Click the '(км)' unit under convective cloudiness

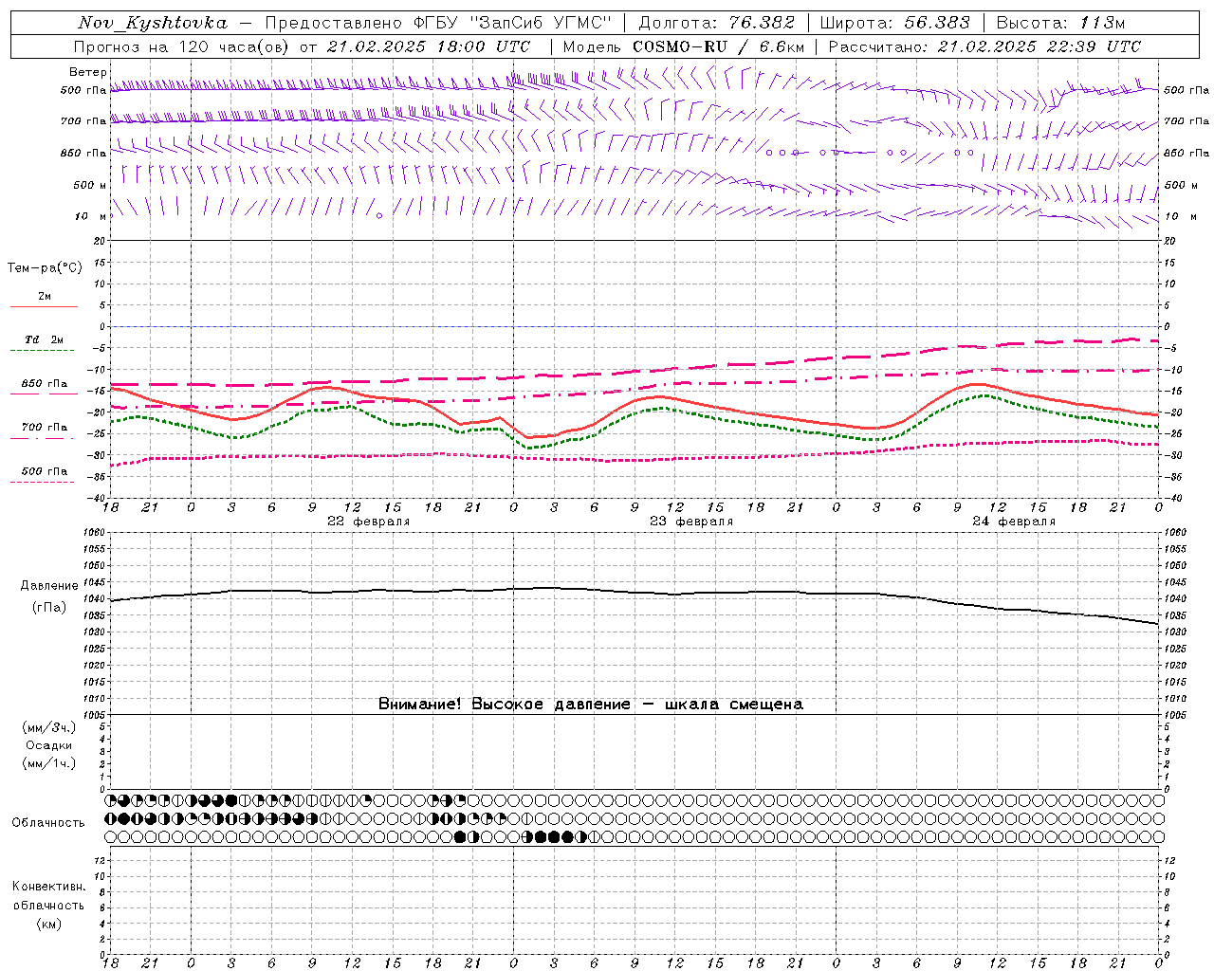coord(49,924)
